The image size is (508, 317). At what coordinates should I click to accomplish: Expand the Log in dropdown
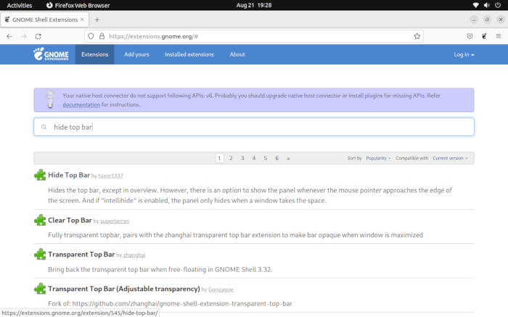pos(464,54)
